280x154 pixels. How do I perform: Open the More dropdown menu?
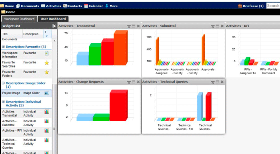[x=112, y=6]
